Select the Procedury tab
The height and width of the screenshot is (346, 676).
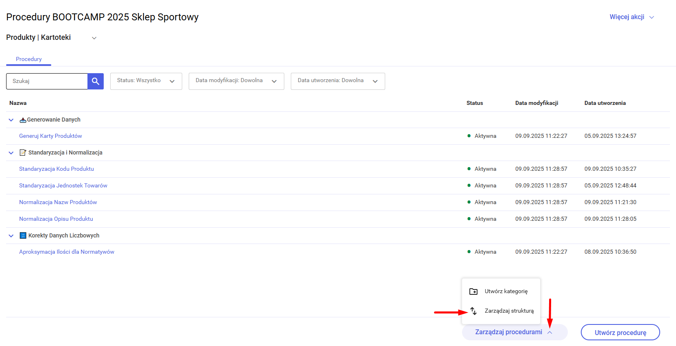pos(28,59)
